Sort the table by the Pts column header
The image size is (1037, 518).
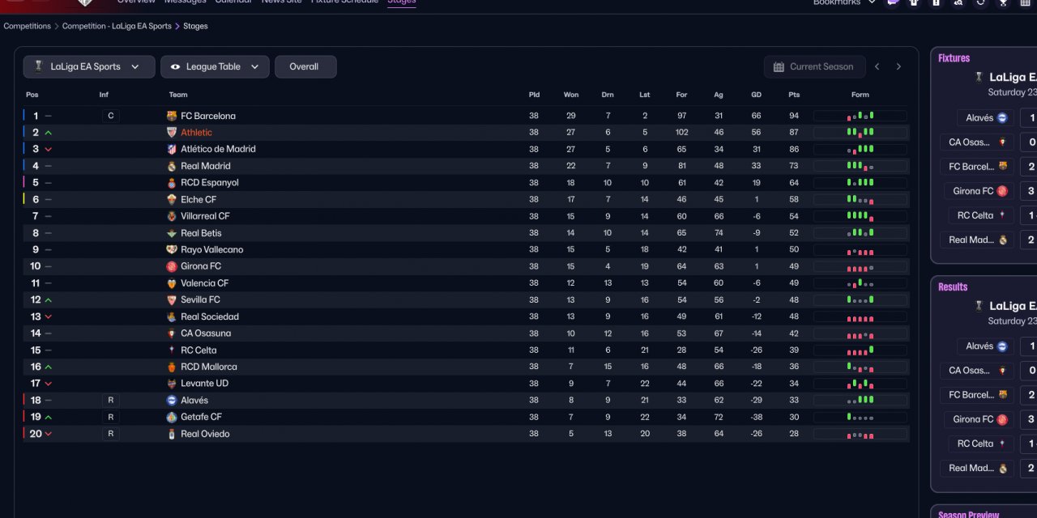(794, 95)
